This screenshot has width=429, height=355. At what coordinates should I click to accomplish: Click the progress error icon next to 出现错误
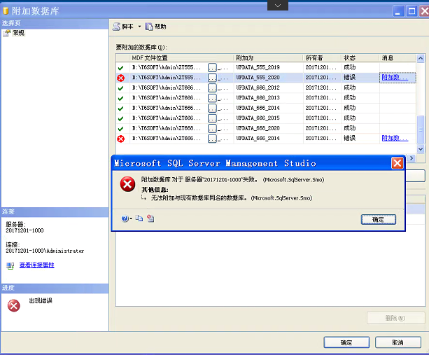click(14, 306)
